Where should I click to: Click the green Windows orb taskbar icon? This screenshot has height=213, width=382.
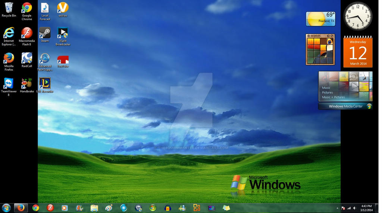click(153, 208)
